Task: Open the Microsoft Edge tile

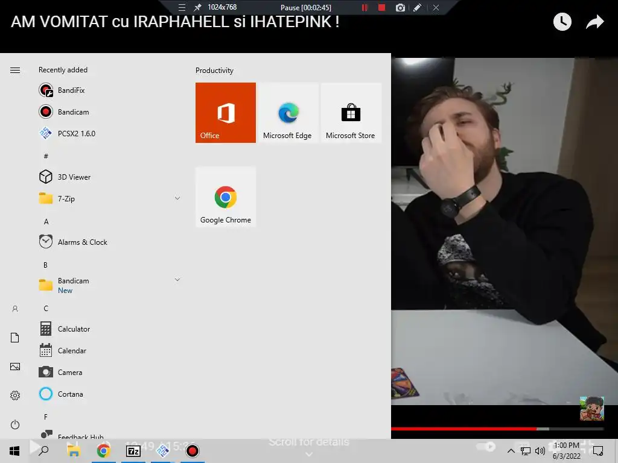Action: (x=288, y=113)
